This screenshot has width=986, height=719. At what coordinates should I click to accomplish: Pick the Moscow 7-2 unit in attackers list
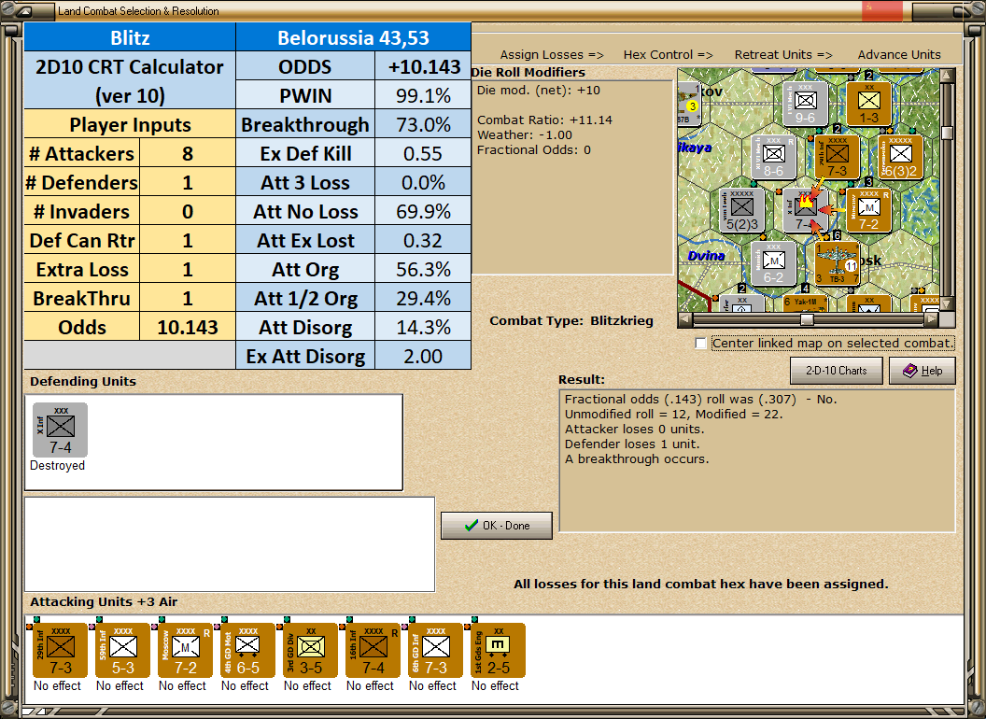[185, 651]
